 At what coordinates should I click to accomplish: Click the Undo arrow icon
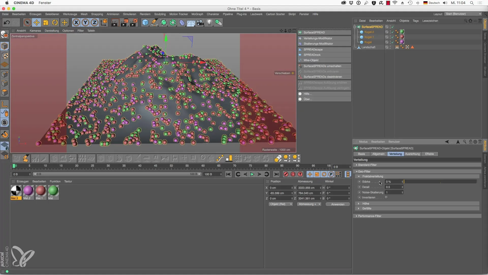click(x=7, y=23)
